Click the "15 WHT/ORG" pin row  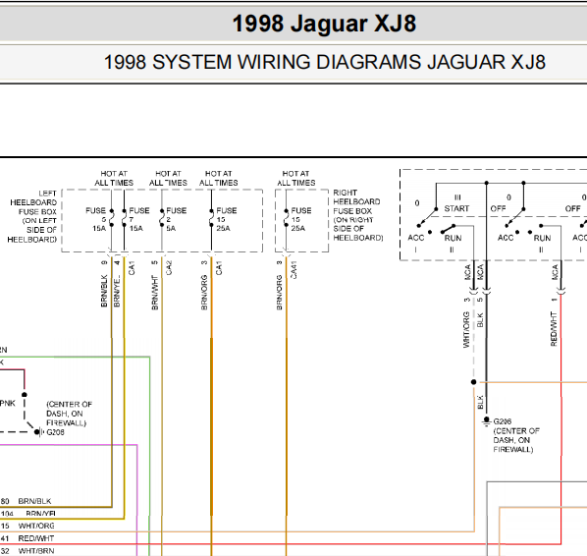[x=27, y=526]
